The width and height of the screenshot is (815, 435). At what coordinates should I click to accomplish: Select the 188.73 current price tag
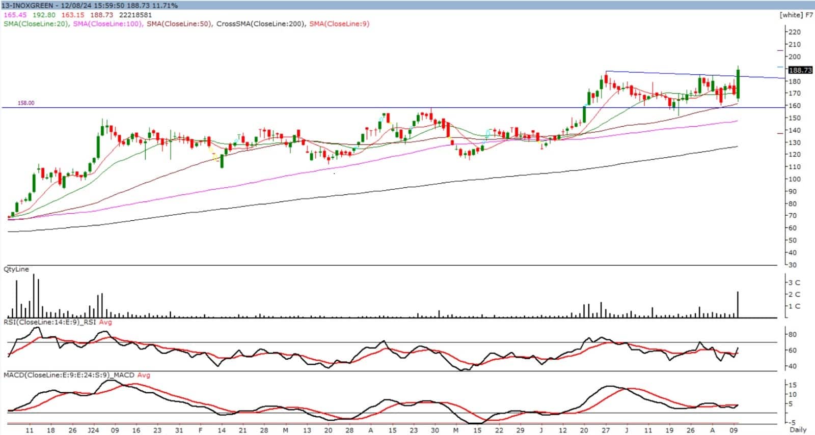pos(799,70)
